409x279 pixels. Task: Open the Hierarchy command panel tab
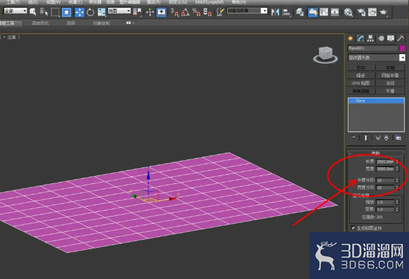(x=370, y=39)
